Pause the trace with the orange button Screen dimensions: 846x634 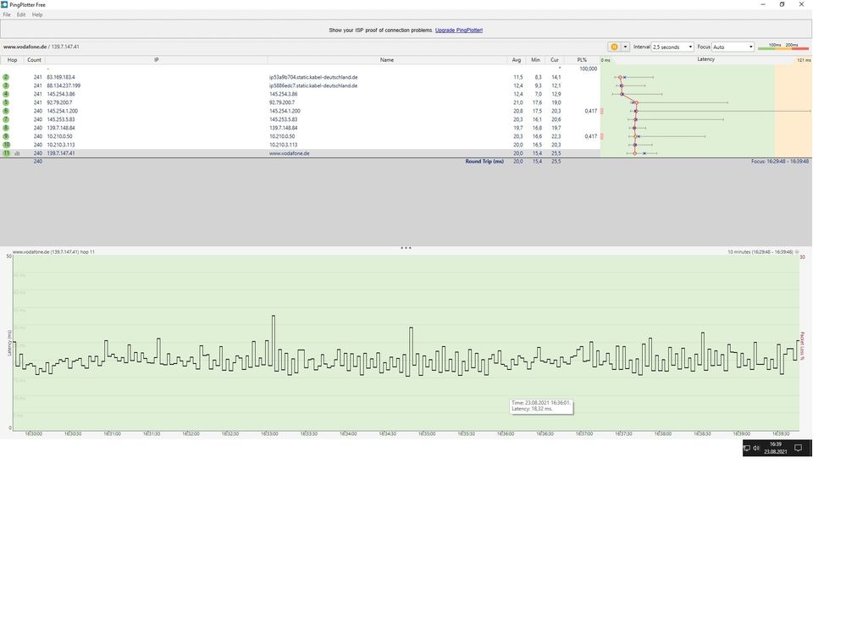pyautogui.click(x=614, y=47)
